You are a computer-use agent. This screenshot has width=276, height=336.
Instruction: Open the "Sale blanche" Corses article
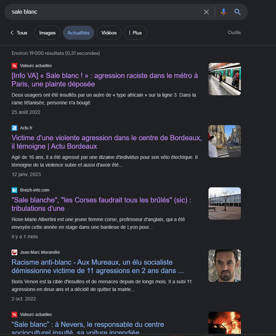click(101, 204)
